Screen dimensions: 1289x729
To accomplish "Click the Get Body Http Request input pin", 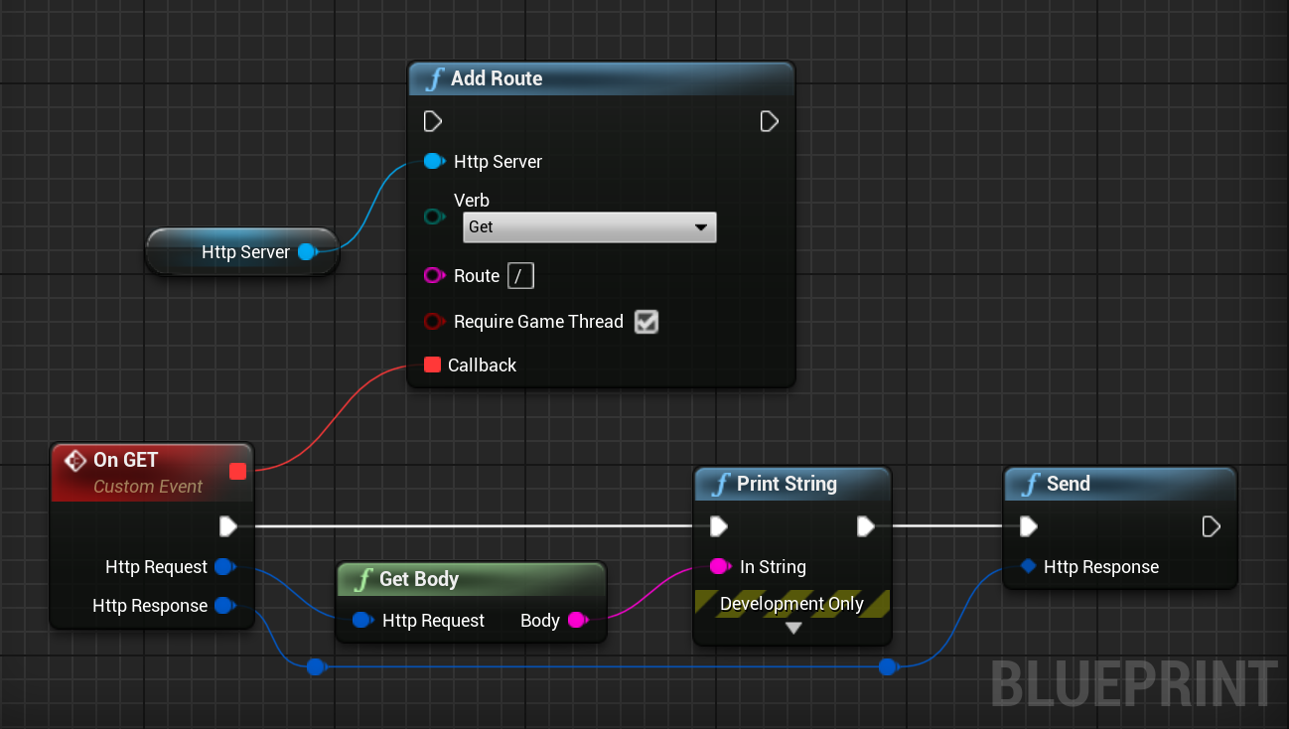I will point(362,621).
